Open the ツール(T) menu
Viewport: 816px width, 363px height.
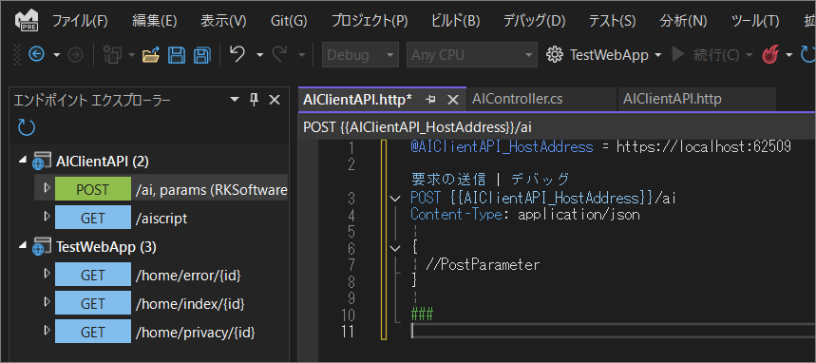pos(755,21)
